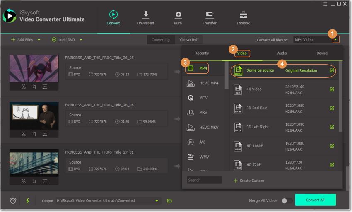The image size is (352, 212).
Task: Click the Convert All button
Action: pos(315,200)
